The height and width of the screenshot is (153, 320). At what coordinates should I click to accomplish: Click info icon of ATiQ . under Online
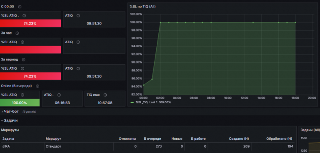(59, 95)
